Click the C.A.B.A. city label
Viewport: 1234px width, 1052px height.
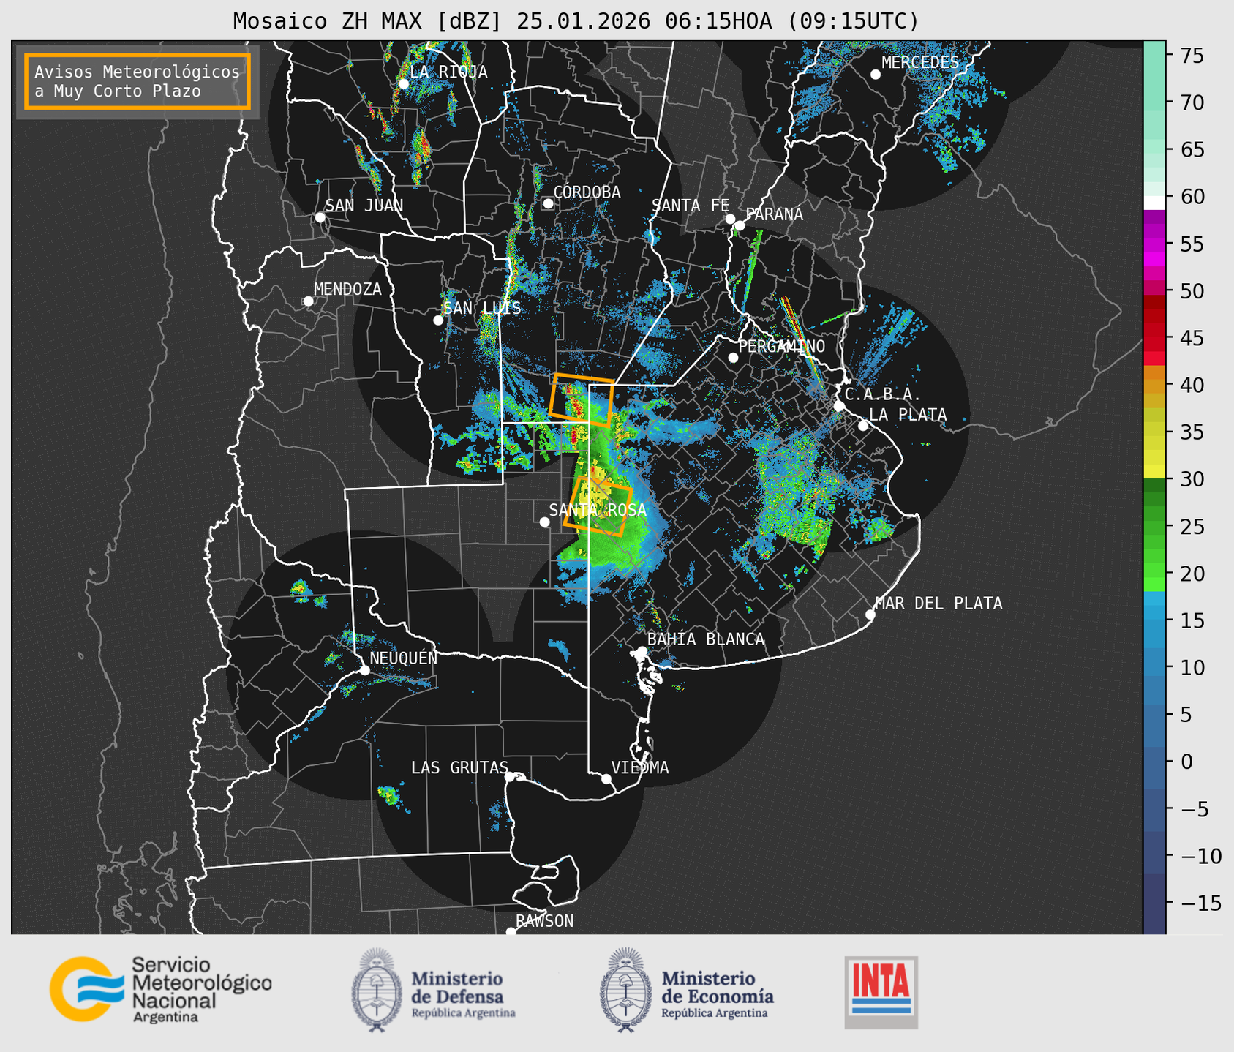(883, 394)
